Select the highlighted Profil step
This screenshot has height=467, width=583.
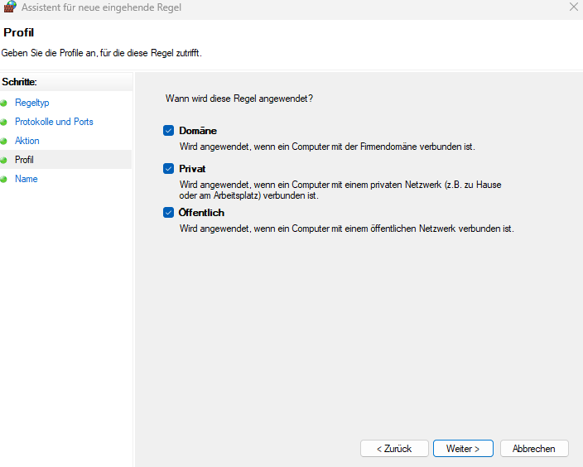(24, 160)
